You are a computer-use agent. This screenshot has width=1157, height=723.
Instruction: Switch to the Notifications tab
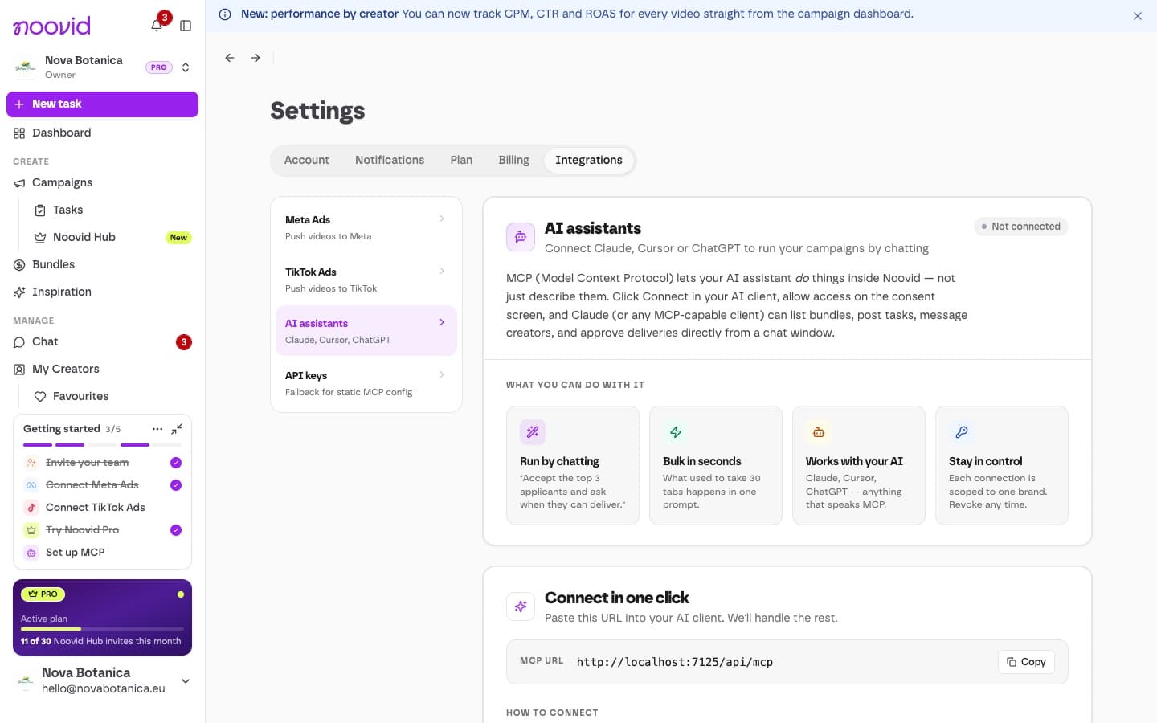(390, 161)
